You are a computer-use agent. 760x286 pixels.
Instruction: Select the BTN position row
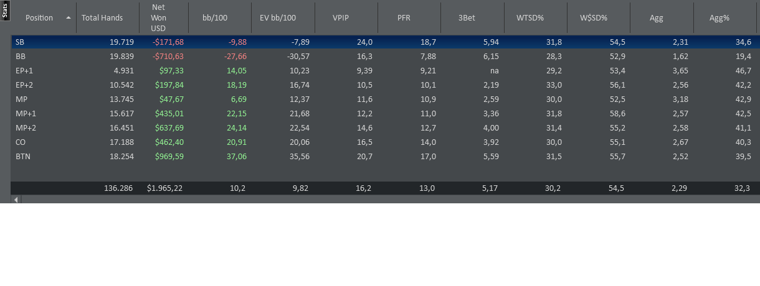tap(385, 156)
